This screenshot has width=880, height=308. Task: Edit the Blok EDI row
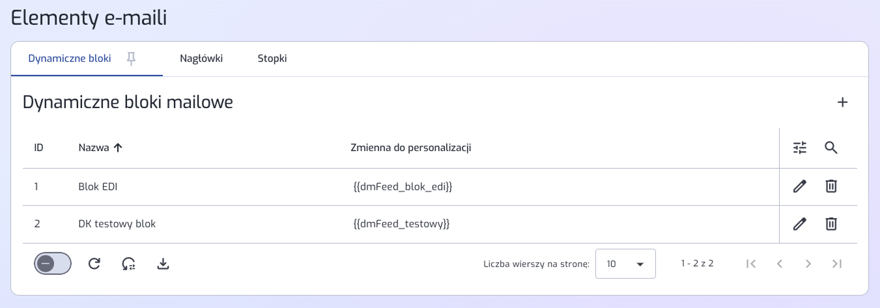[x=800, y=186]
